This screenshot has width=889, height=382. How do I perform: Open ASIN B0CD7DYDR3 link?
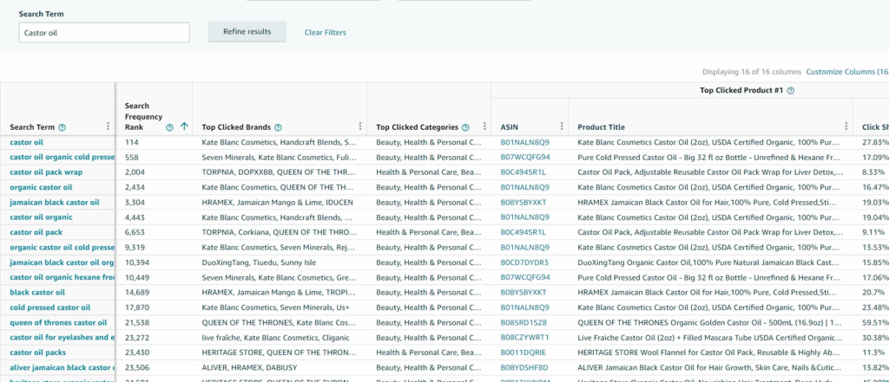pyautogui.click(x=524, y=262)
